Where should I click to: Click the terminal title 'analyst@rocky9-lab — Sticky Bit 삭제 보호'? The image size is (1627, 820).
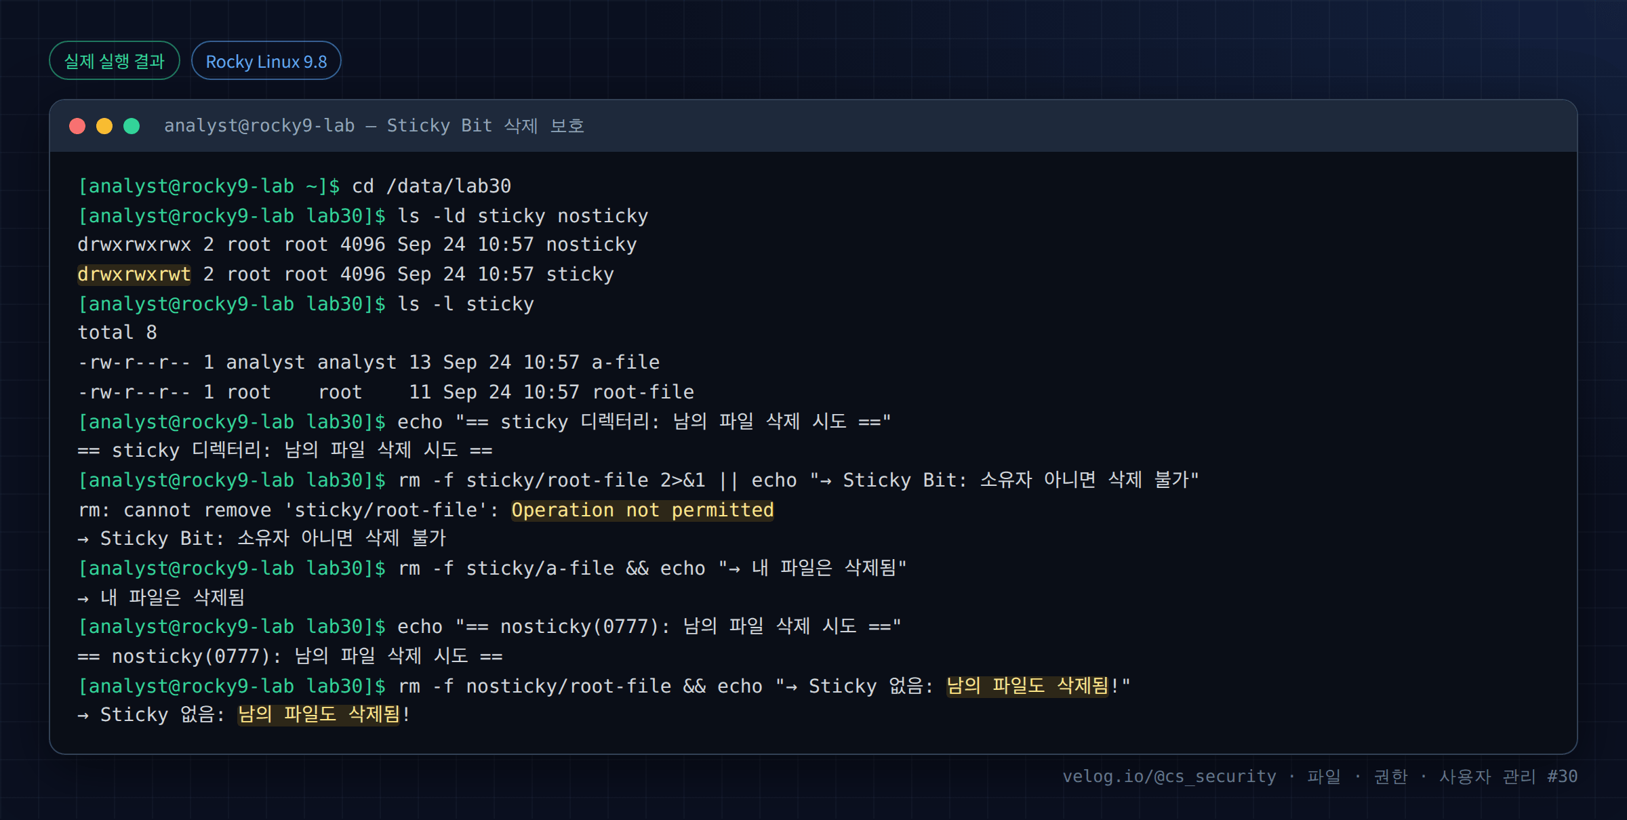(374, 126)
